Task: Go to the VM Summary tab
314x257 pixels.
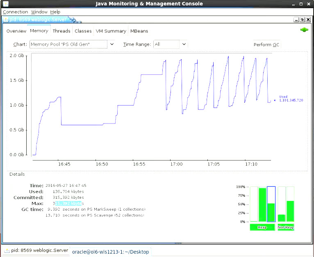Action: [x=111, y=31]
